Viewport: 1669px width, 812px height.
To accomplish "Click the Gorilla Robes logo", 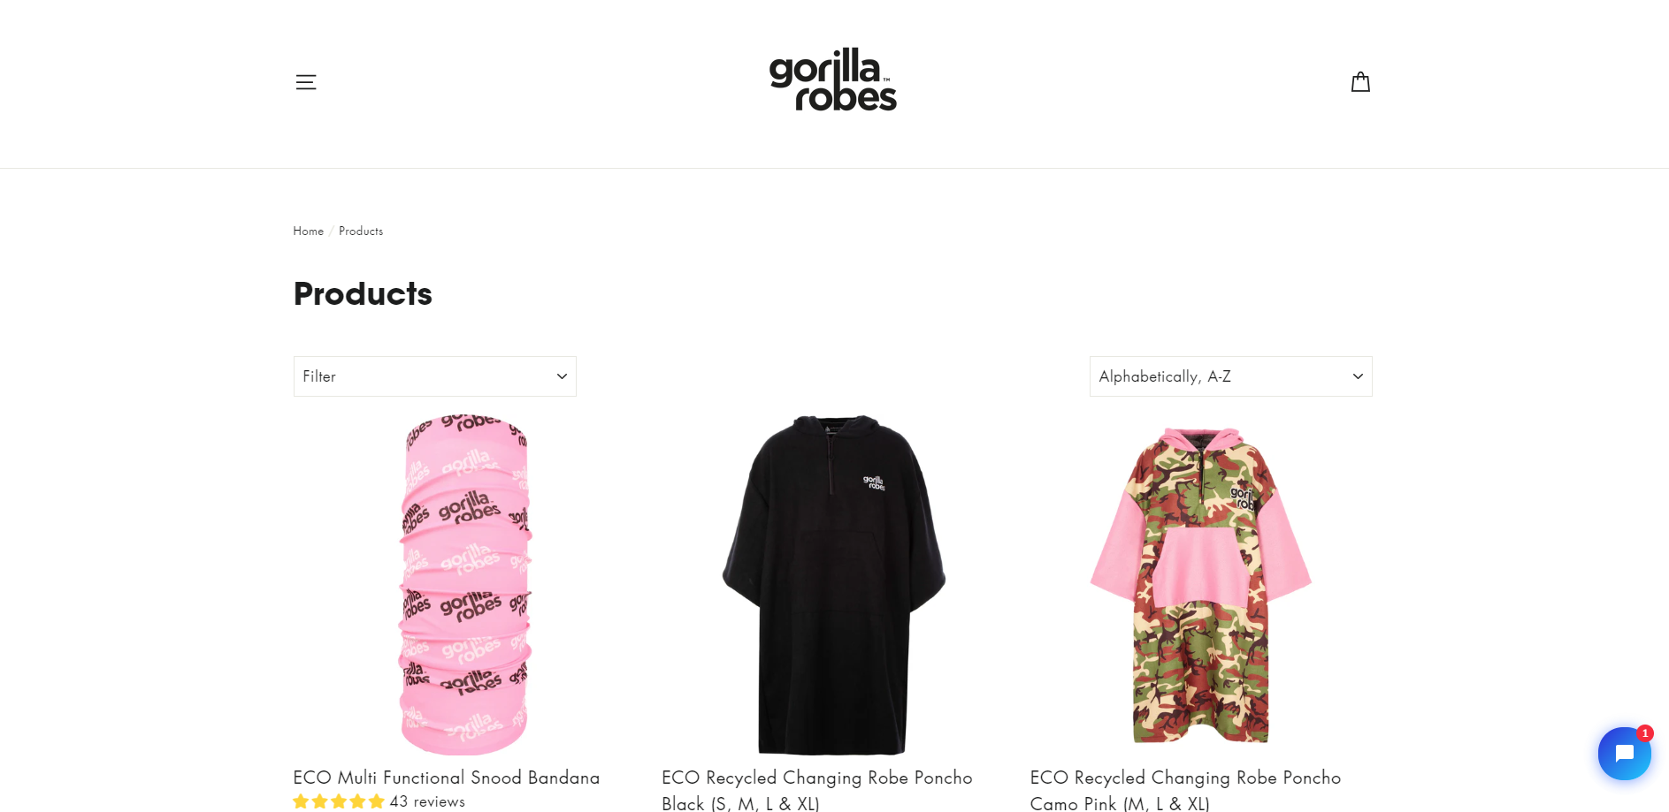I will (833, 80).
